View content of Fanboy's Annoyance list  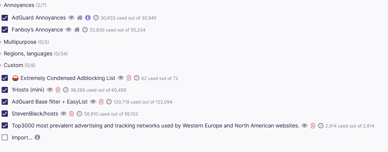[x=68, y=30]
